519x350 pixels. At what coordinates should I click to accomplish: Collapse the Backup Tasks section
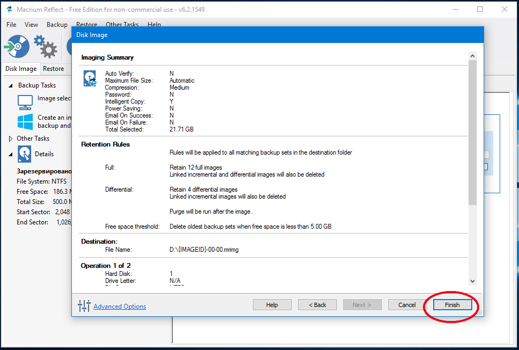11,85
